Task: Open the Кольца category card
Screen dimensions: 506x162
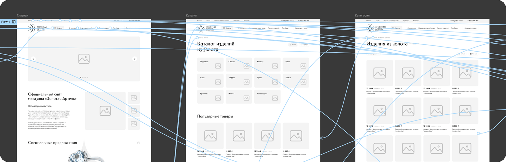Action: pos(267,64)
